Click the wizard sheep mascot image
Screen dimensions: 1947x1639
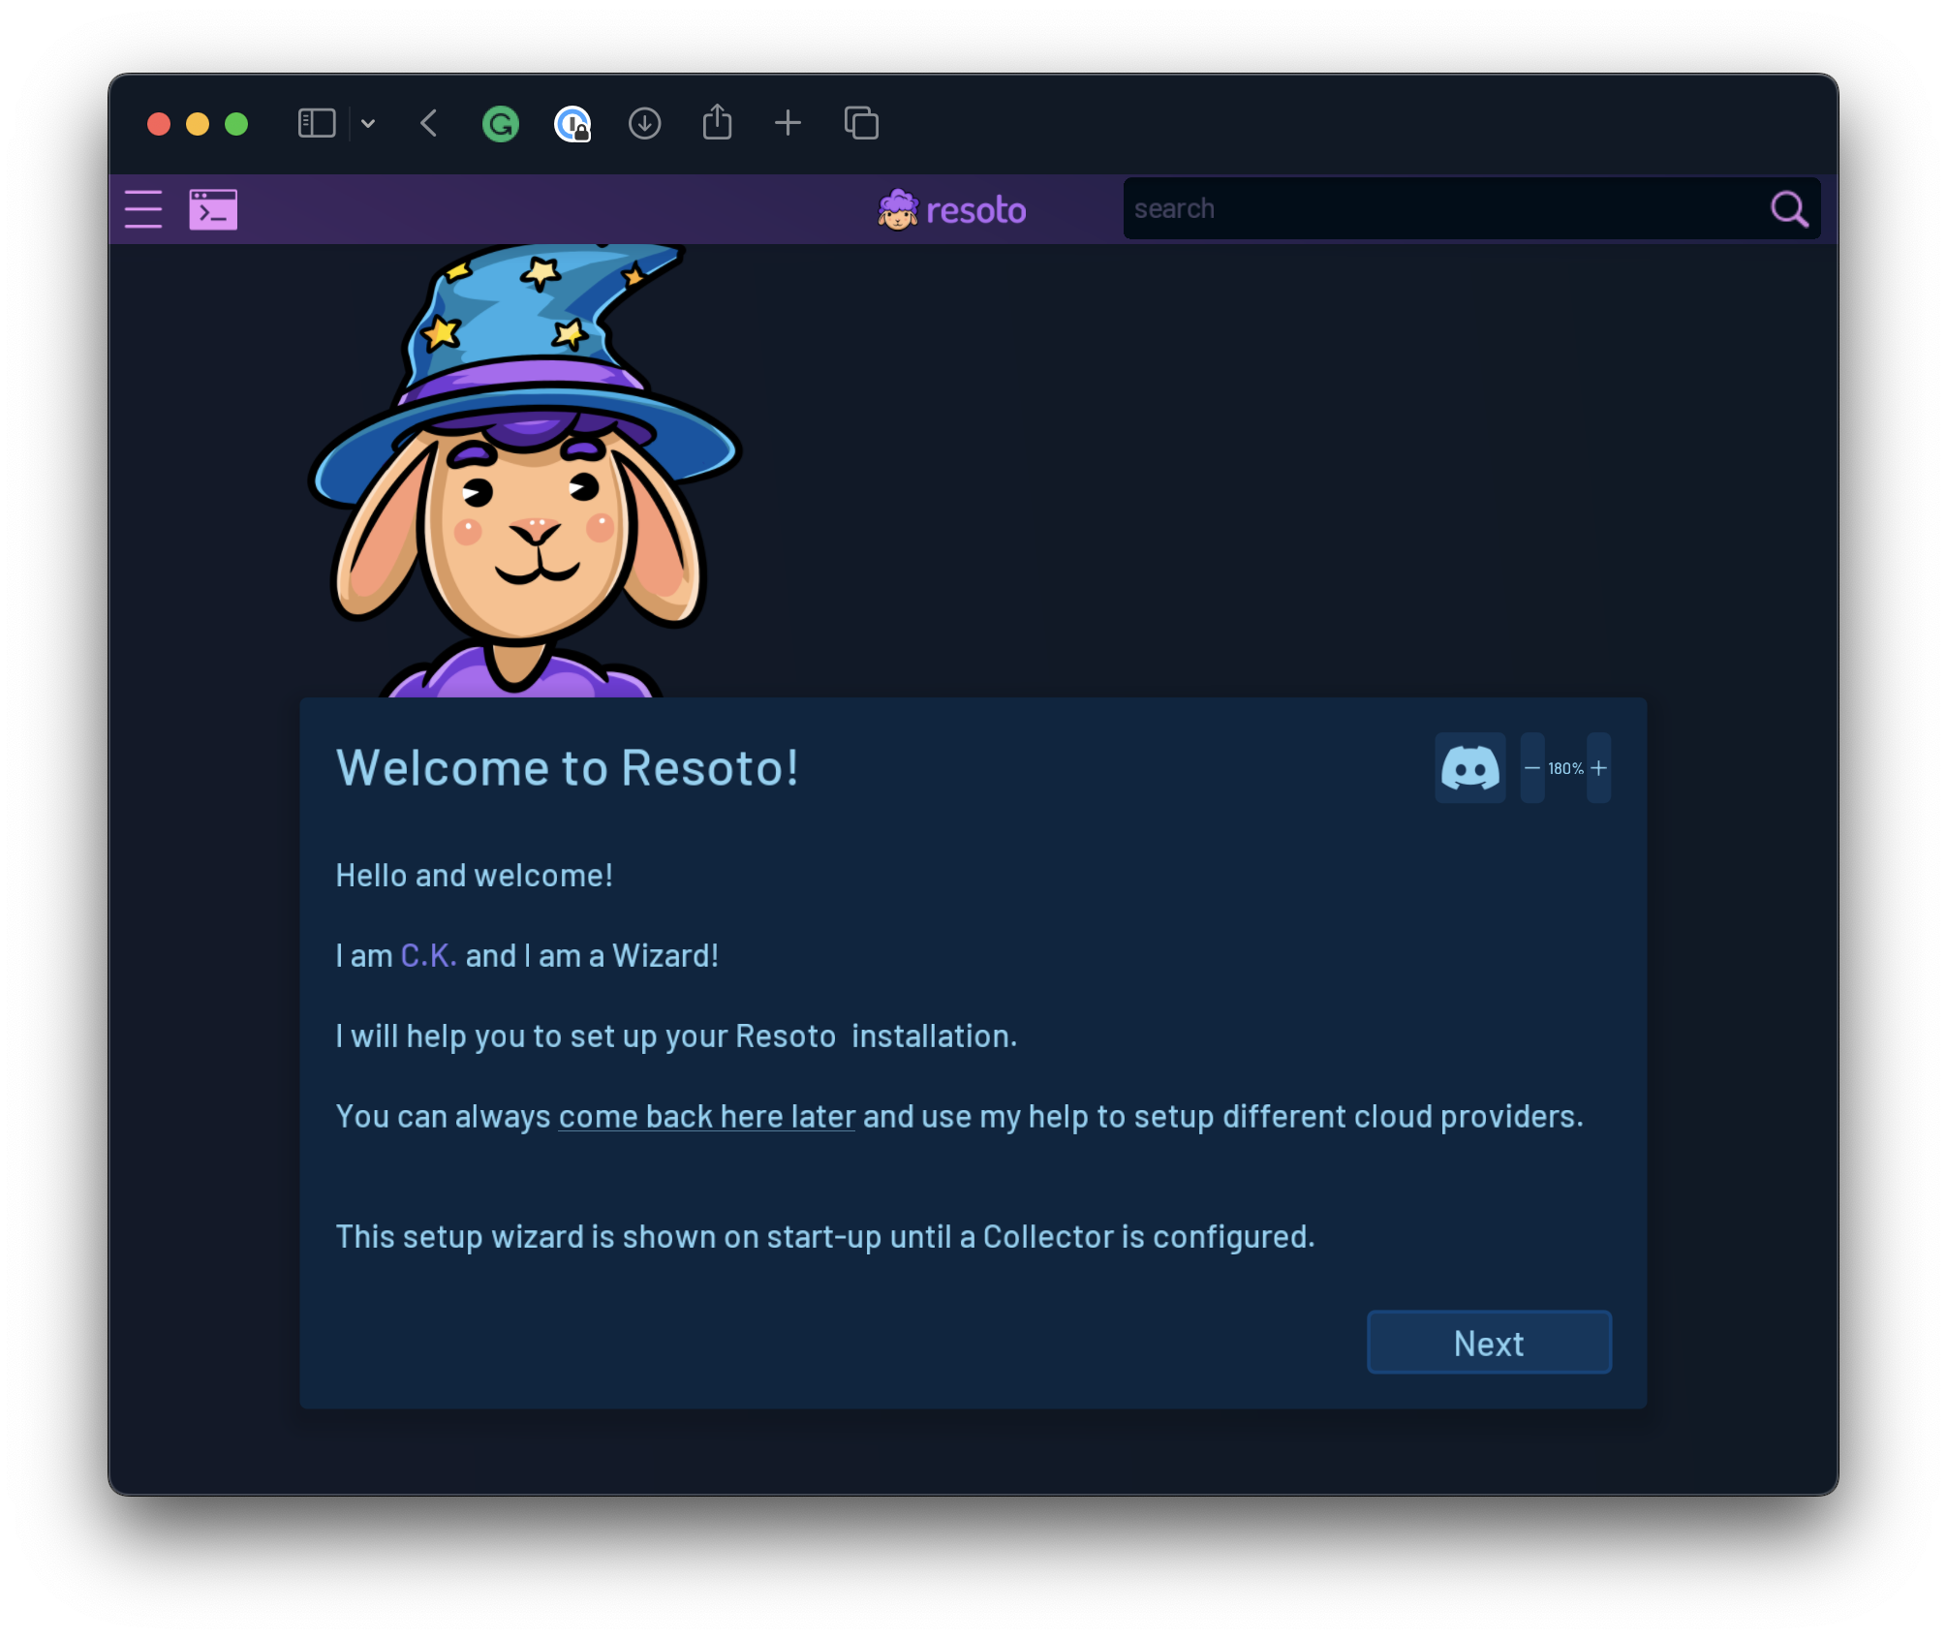(524, 470)
